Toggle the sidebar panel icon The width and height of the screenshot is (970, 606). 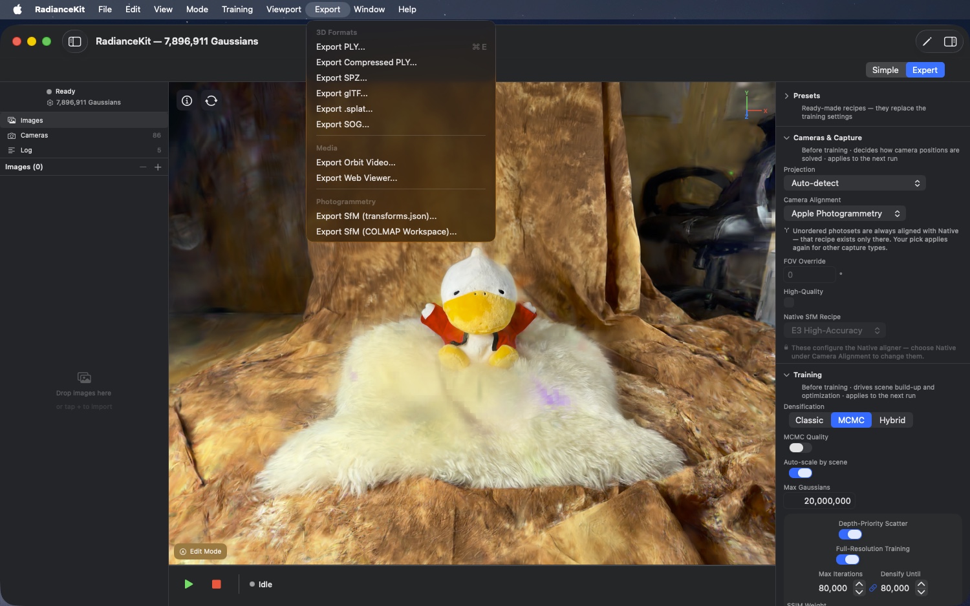click(75, 41)
